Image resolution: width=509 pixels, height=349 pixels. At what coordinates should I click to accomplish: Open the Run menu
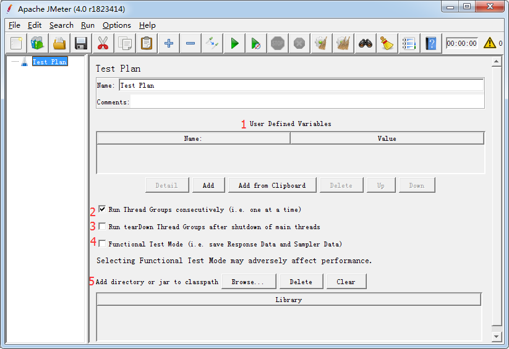click(88, 25)
